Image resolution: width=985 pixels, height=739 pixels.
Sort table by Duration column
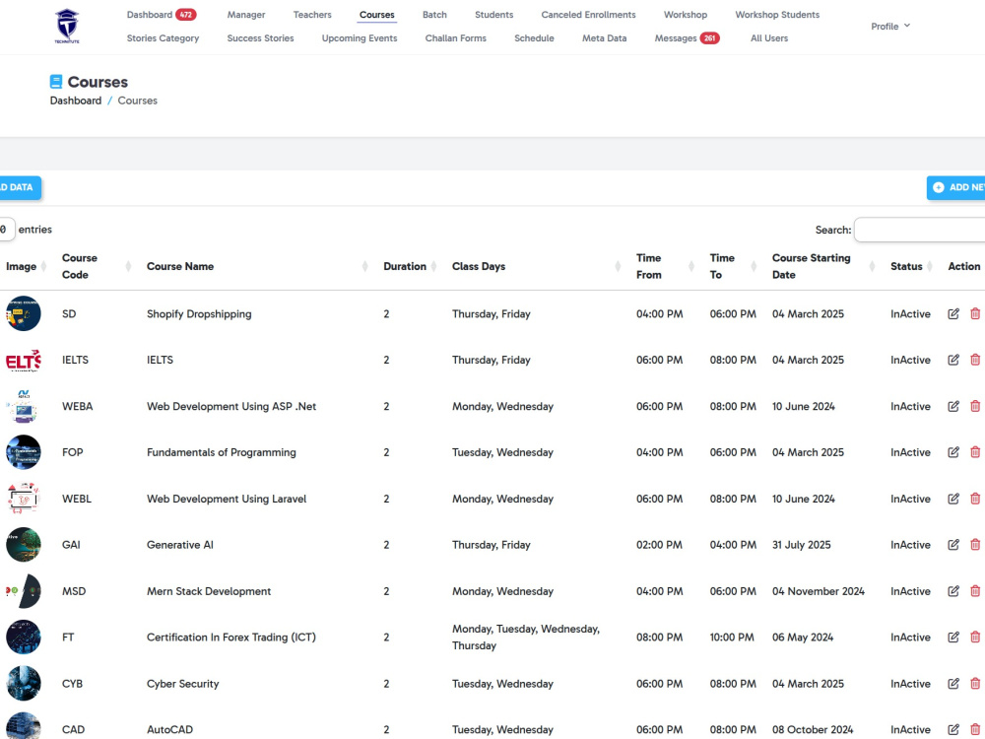tap(412, 266)
